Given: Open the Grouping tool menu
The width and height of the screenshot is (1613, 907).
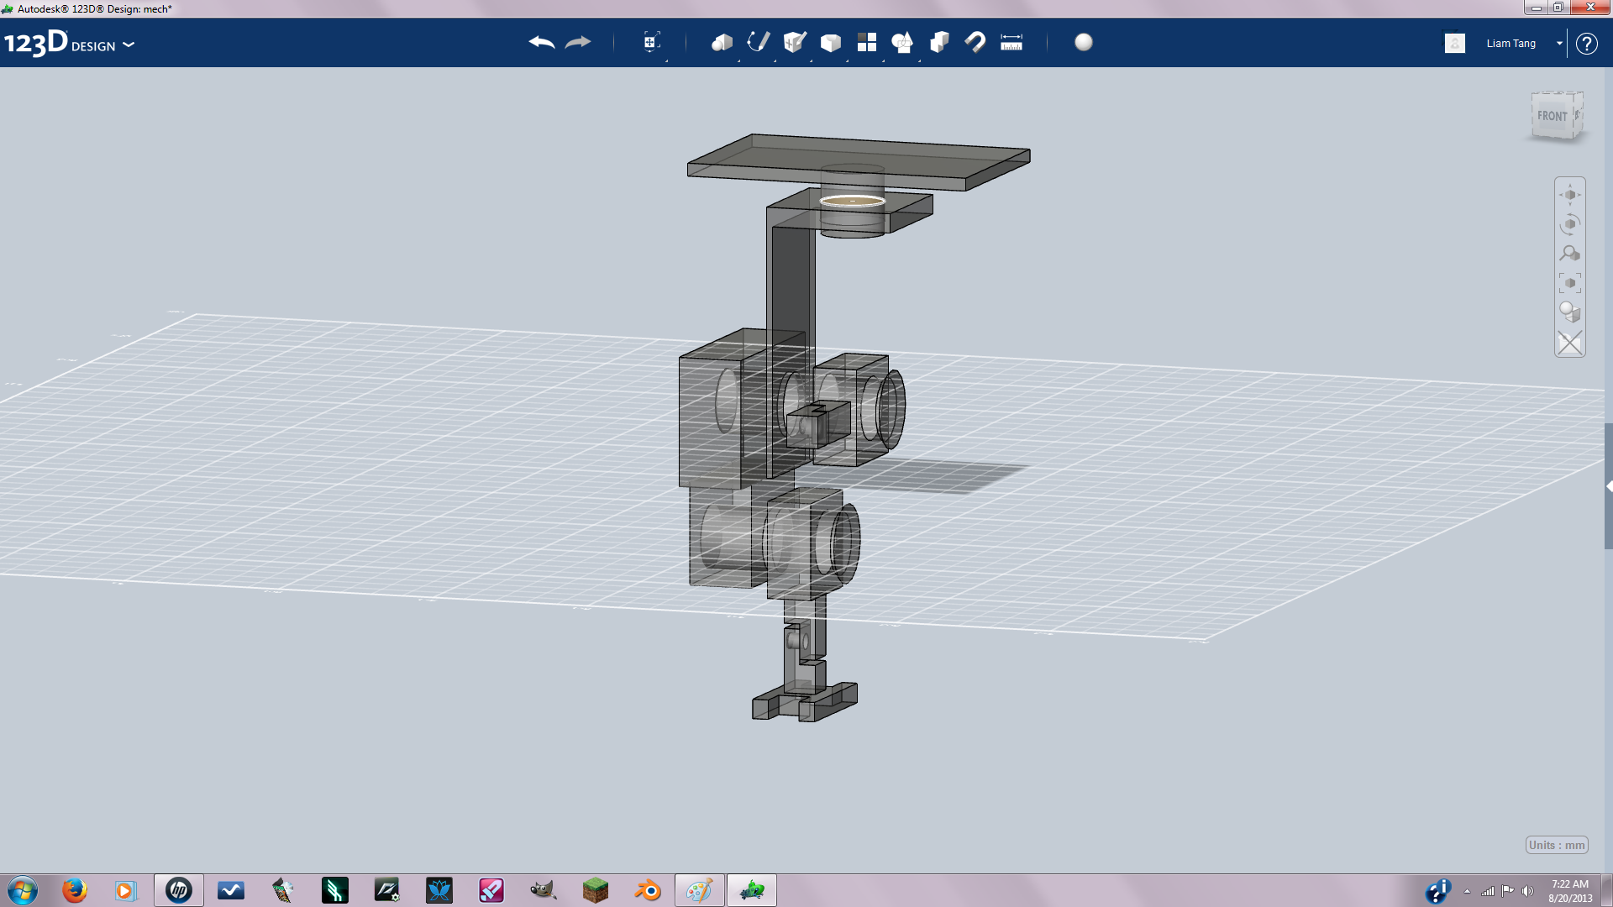Looking at the screenshot, I should [903, 42].
